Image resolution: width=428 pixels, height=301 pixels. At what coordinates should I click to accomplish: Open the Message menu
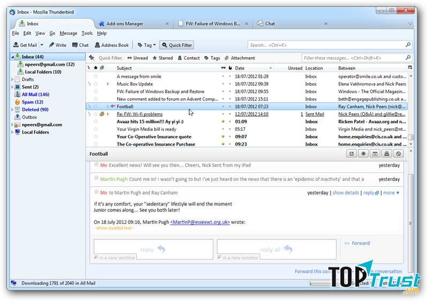pos(68,33)
